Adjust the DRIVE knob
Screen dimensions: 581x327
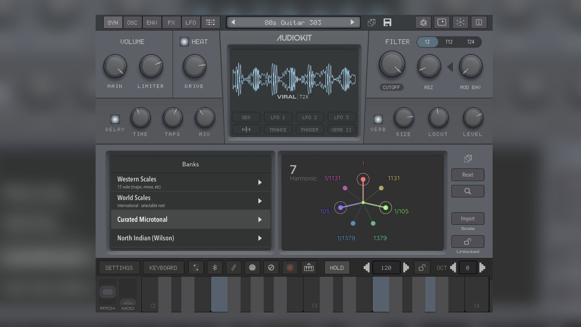(195, 66)
